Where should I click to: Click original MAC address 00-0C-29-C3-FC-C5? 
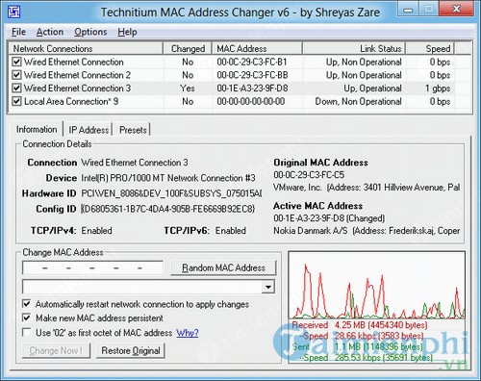(309, 175)
